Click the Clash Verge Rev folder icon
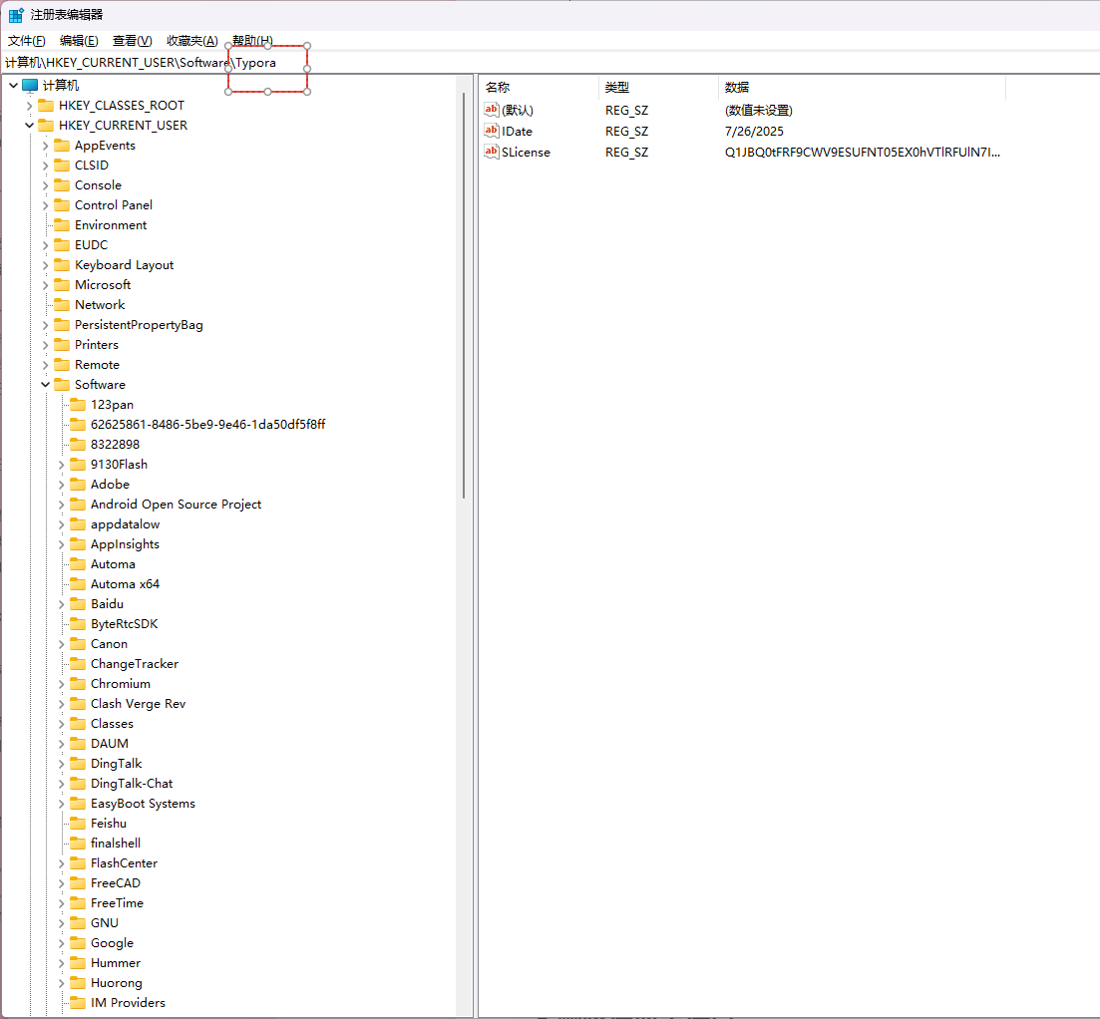Viewport: 1100px width, 1019px height. pyautogui.click(x=78, y=704)
